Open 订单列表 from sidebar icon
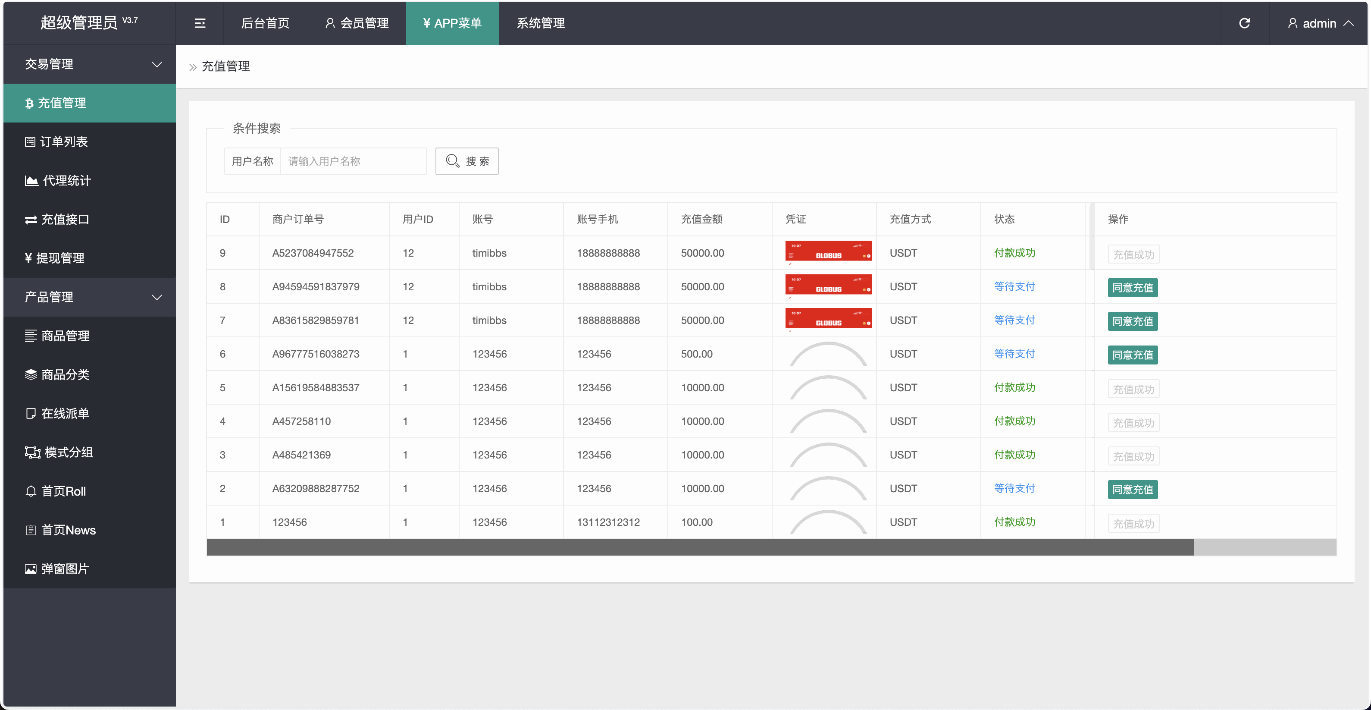1371x710 pixels. (x=30, y=141)
